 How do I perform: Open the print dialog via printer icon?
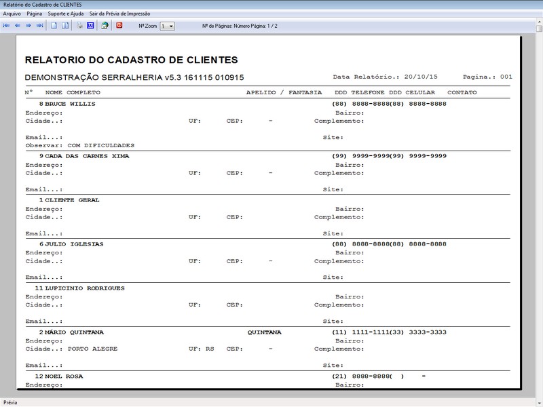[x=80, y=26]
